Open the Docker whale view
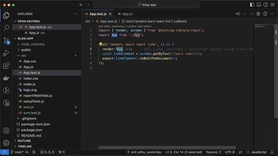Image resolution: width=278 pixels, height=156 pixels. (6, 78)
